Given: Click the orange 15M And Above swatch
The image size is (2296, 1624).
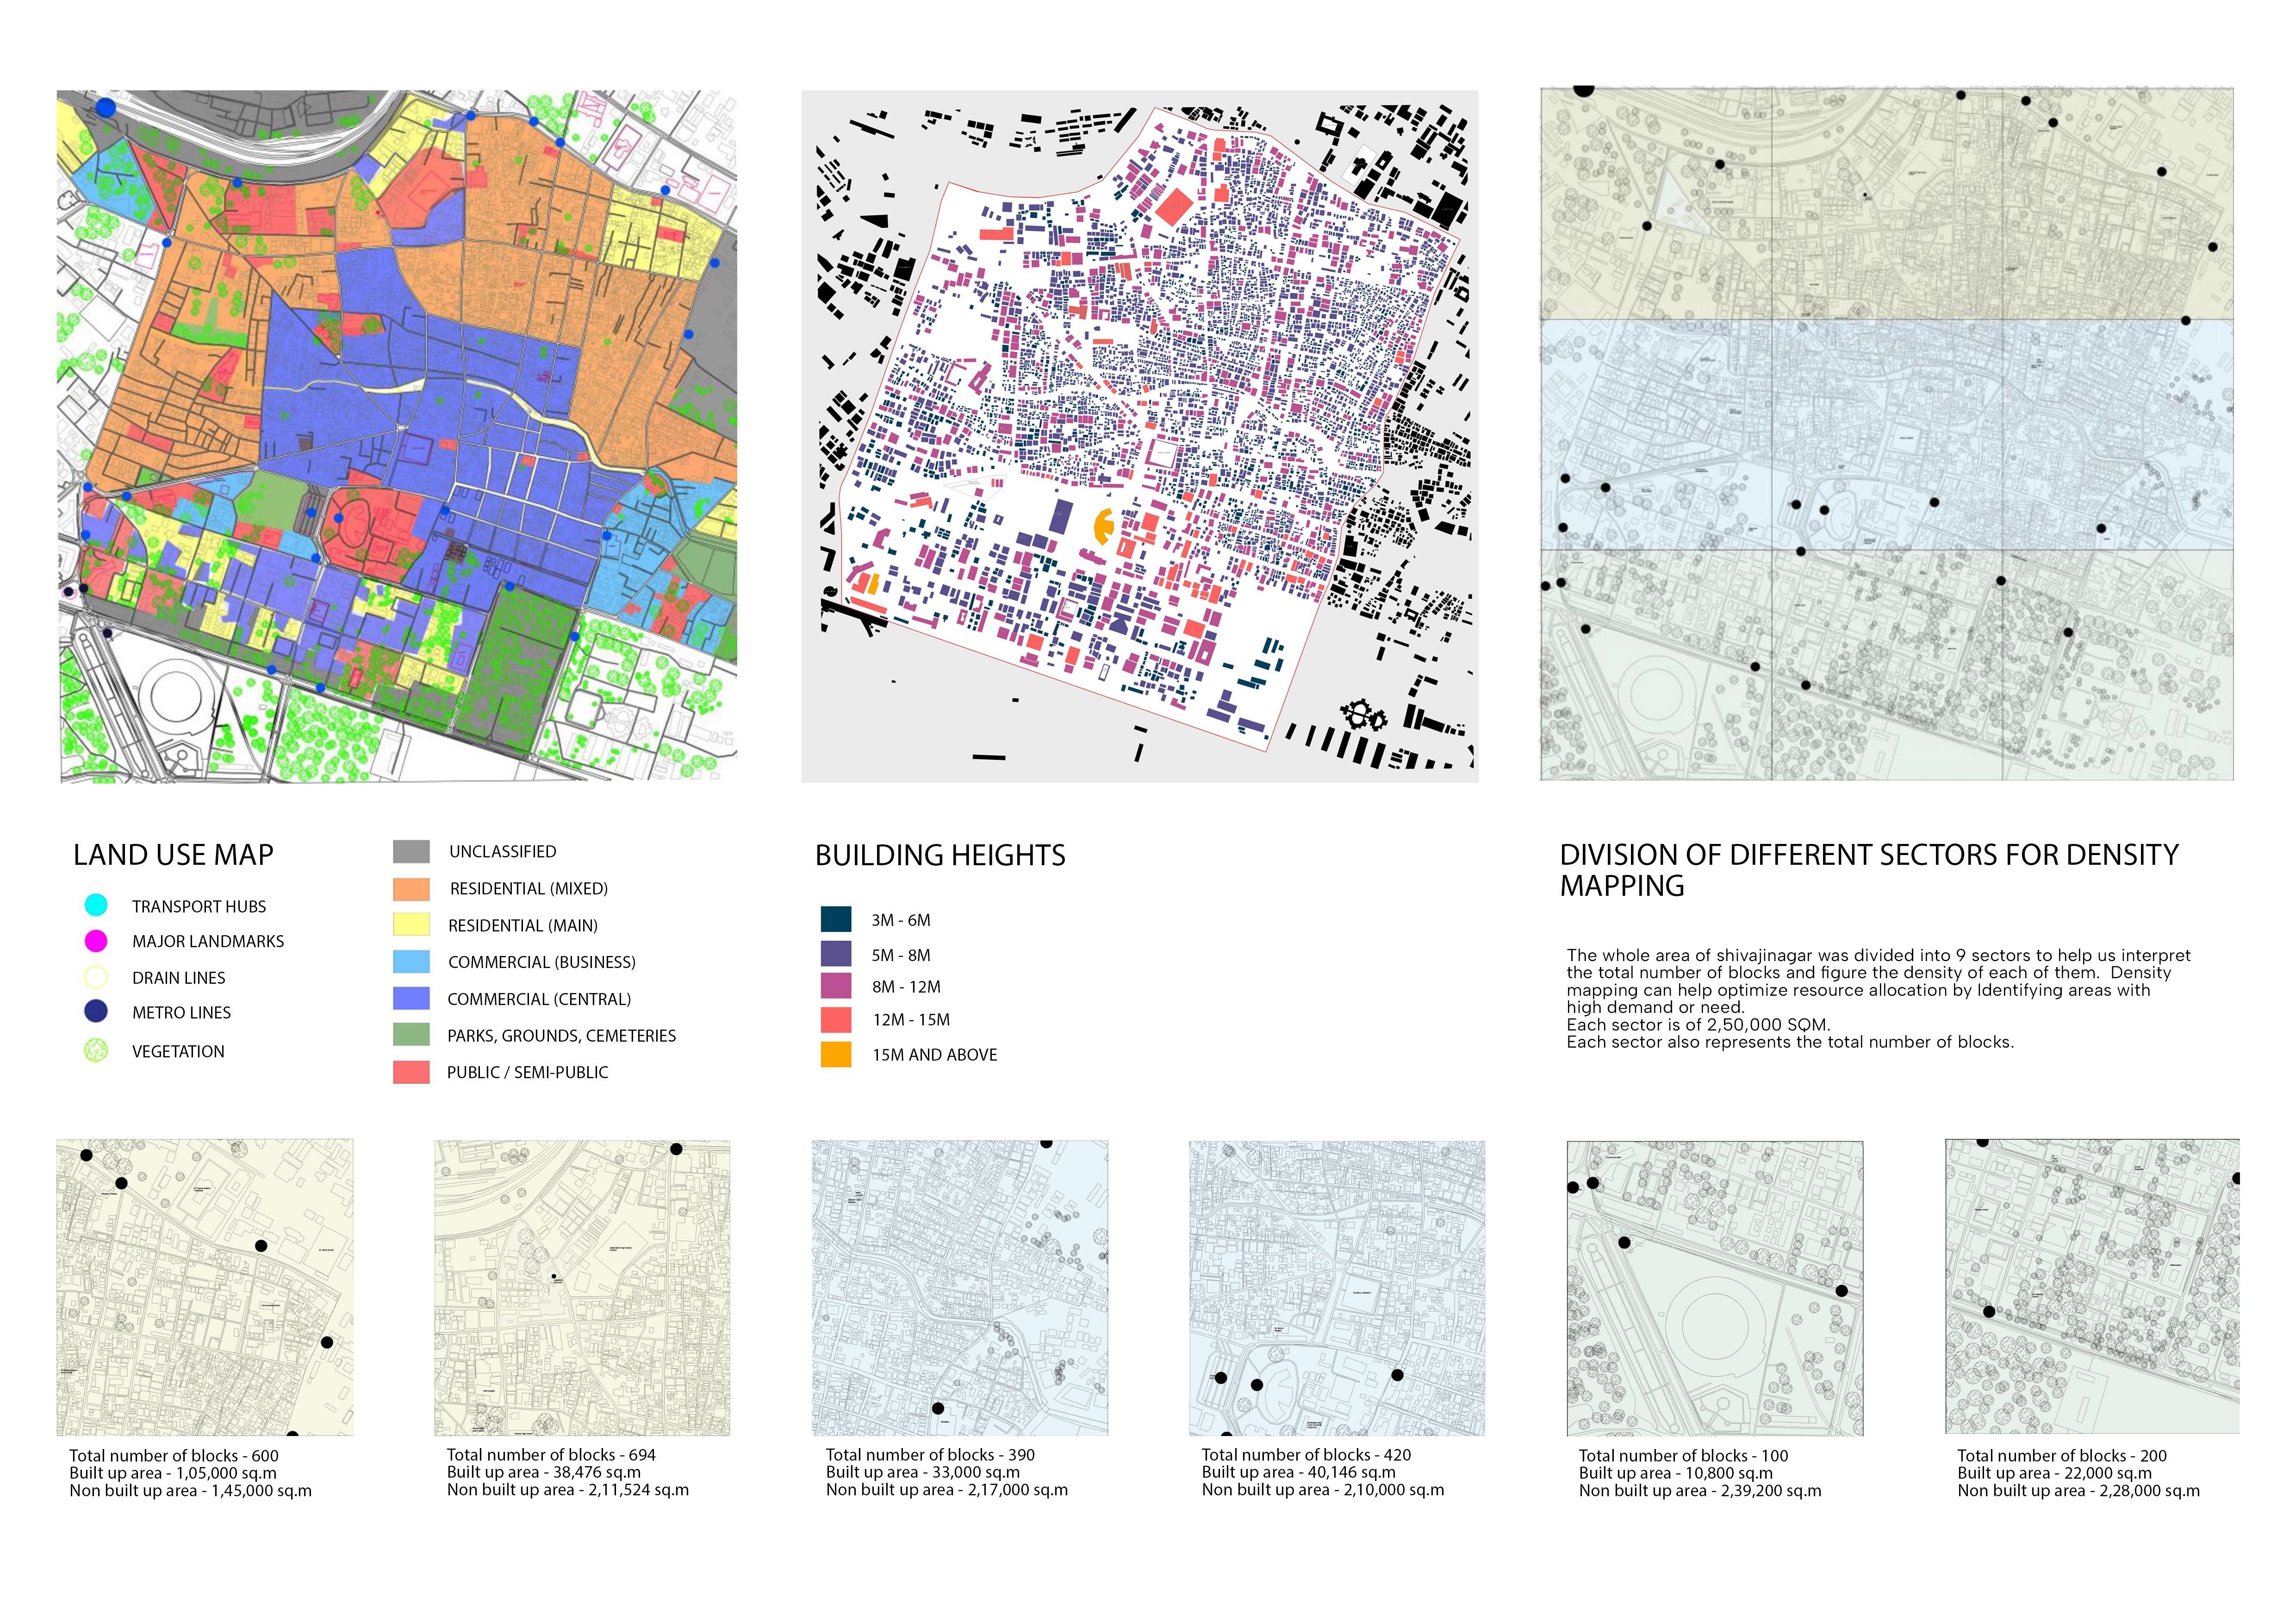Looking at the screenshot, I should (x=835, y=1054).
